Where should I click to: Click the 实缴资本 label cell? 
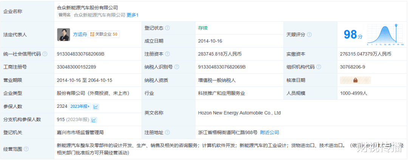(x=311, y=54)
